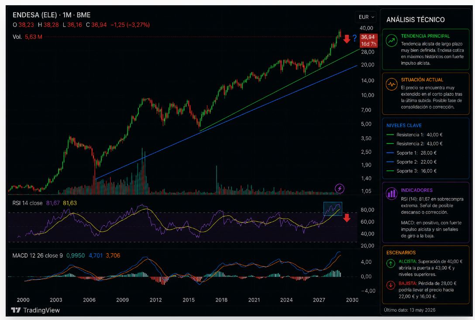Click the change value −1,25 (−3,27%)
Screen dimensions: 475x320
click(130, 24)
